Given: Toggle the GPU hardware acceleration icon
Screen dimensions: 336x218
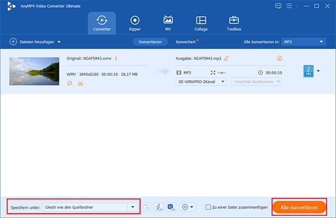Looking at the screenshot, I should point(171,207).
